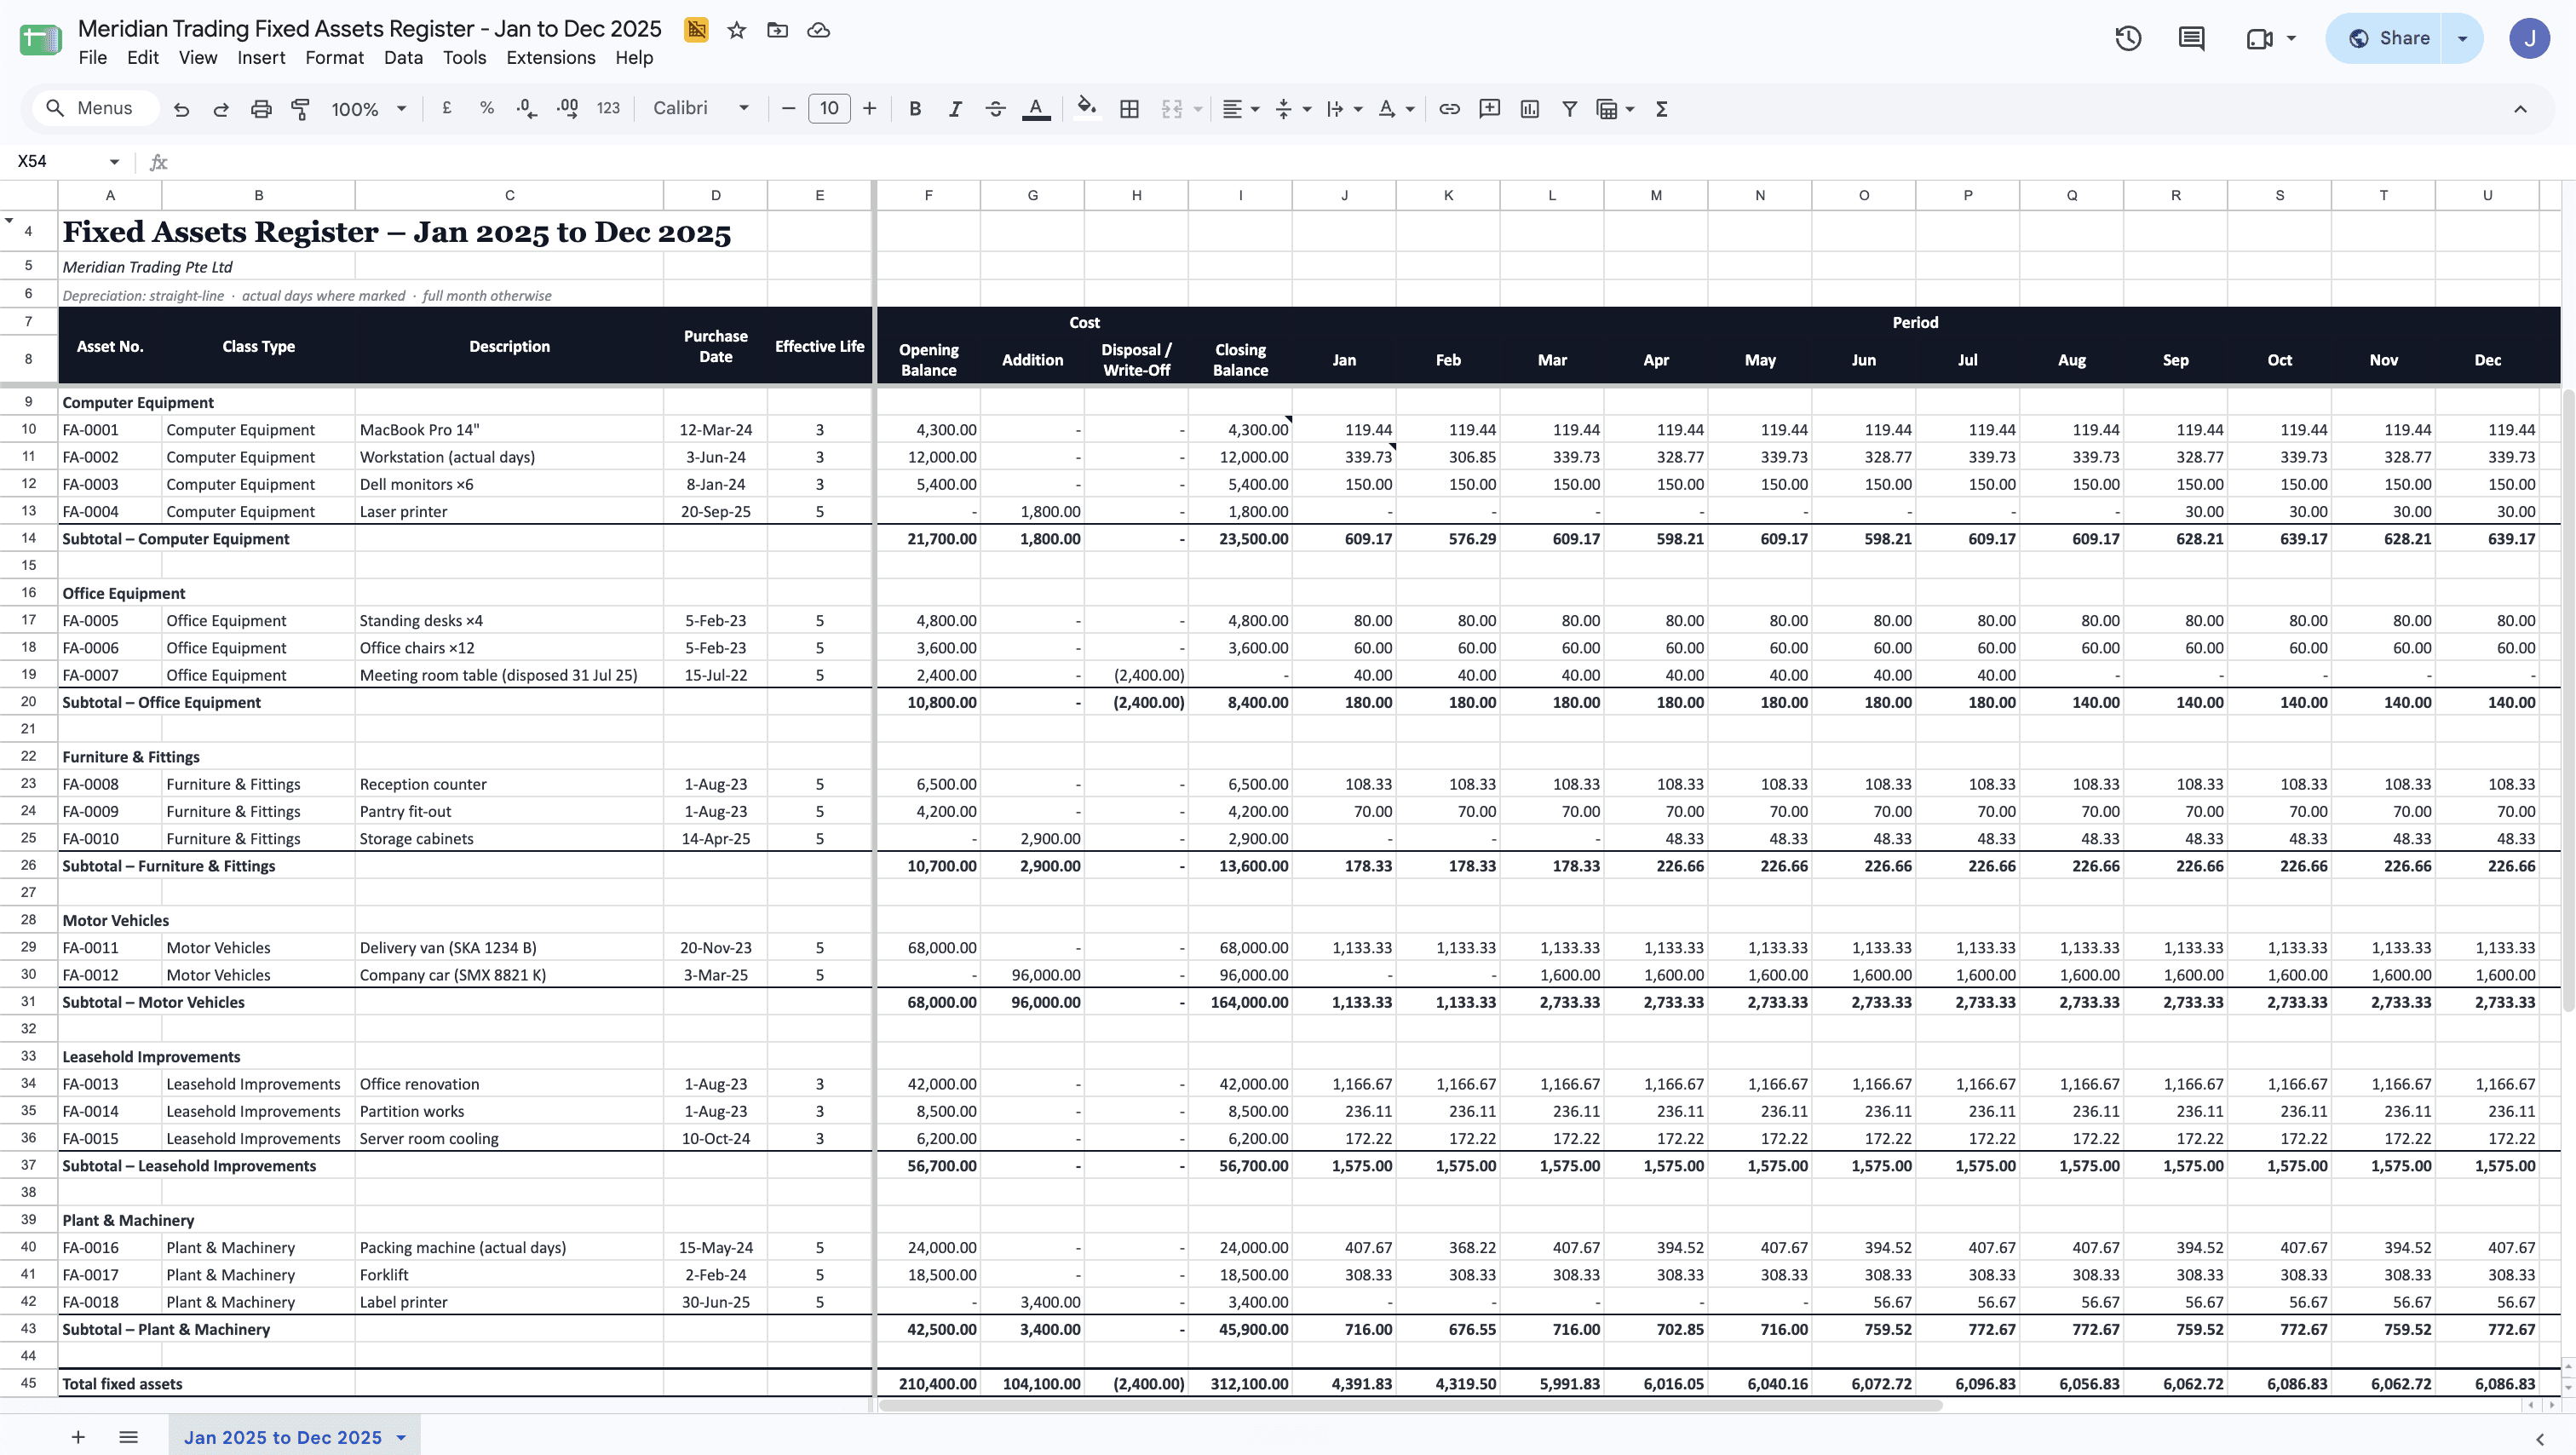Click the Insert chart icon
Image resolution: width=2576 pixels, height=1455 pixels.
coord(1529,109)
